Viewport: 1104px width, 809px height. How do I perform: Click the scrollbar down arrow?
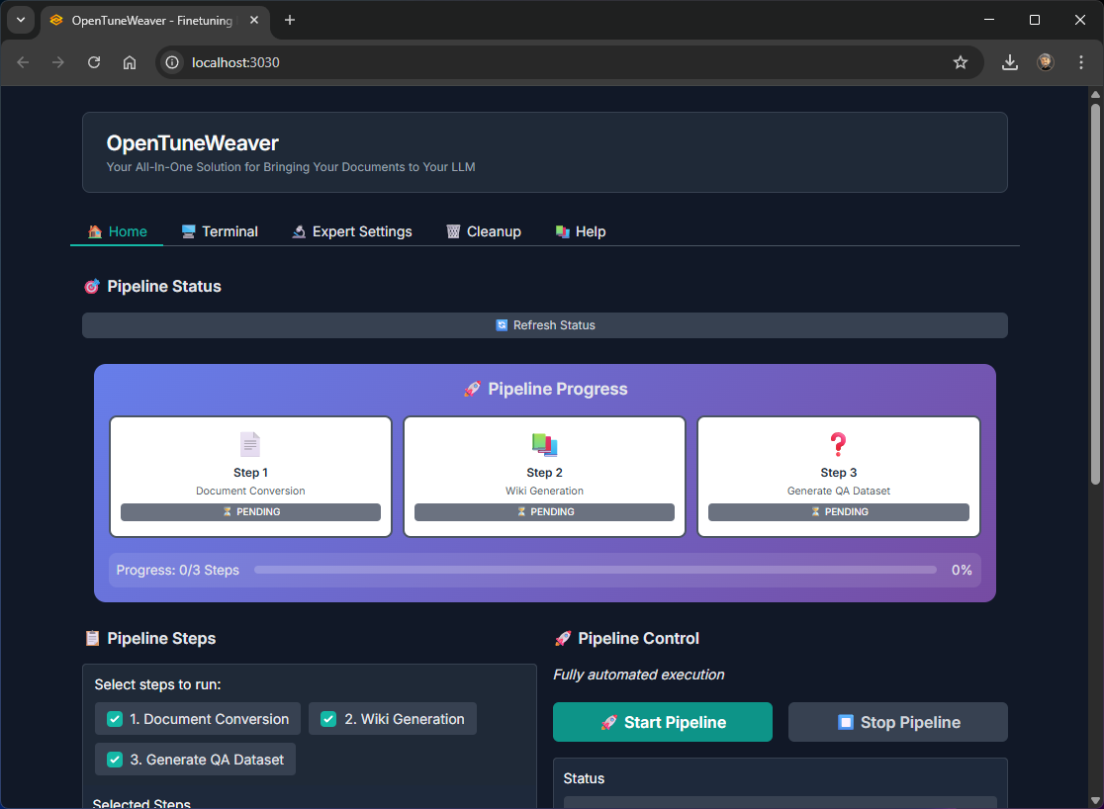(x=1095, y=800)
